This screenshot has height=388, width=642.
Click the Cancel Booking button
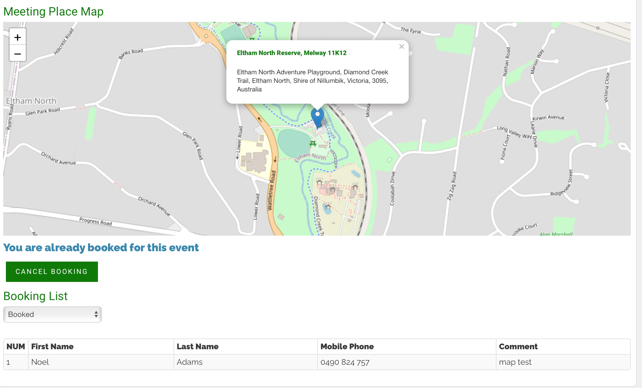[x=52, y=271]
